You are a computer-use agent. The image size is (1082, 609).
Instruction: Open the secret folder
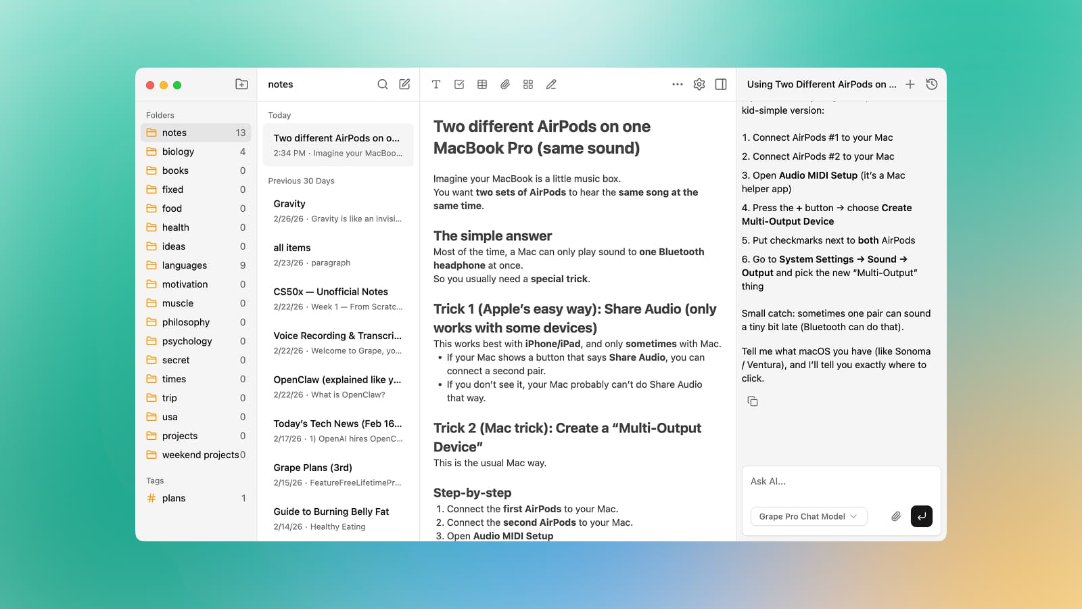click(x=196, y=360)
